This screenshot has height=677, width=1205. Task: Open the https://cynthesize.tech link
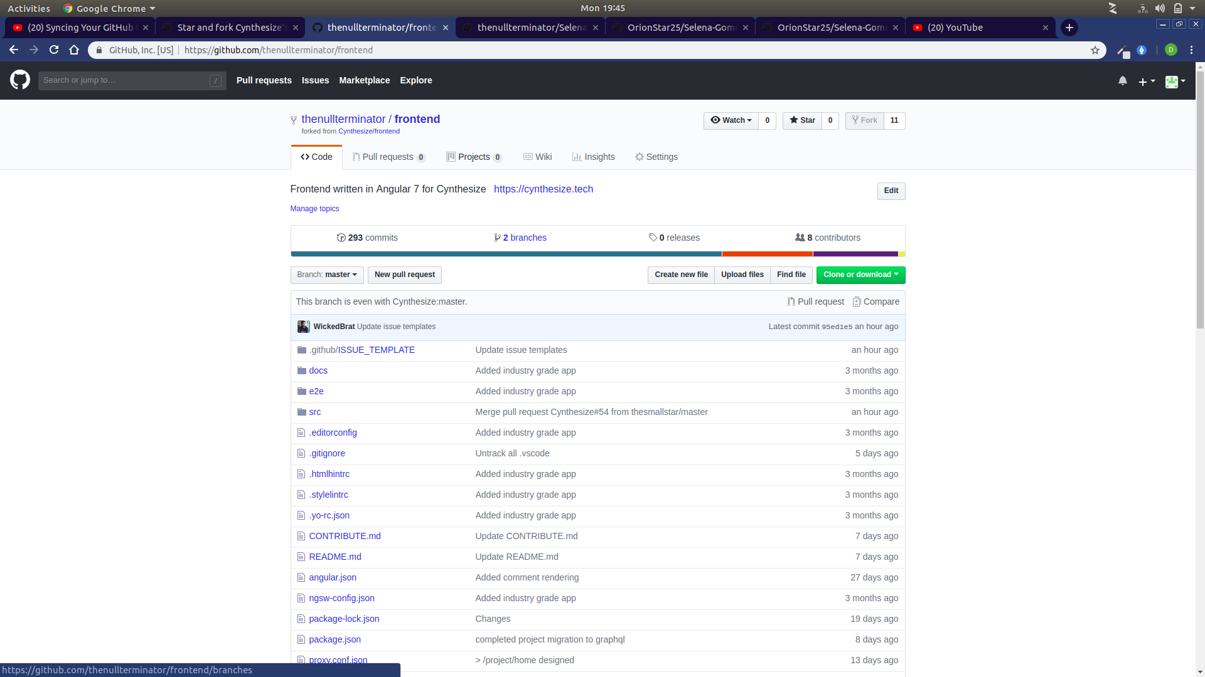[x=543, y=189]
